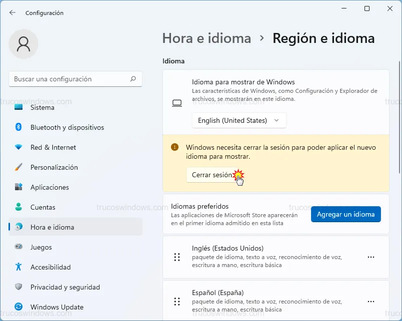
Task: Click the search magnifier icon
Action: [x=133, y=79]
